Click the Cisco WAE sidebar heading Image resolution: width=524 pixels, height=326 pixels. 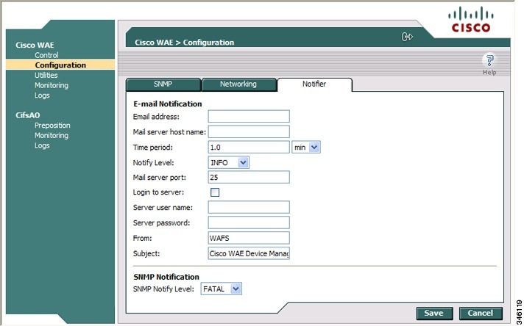pos(35,45)
